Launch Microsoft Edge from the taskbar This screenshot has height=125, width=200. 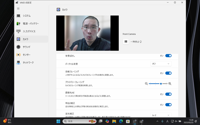[121, 121]
